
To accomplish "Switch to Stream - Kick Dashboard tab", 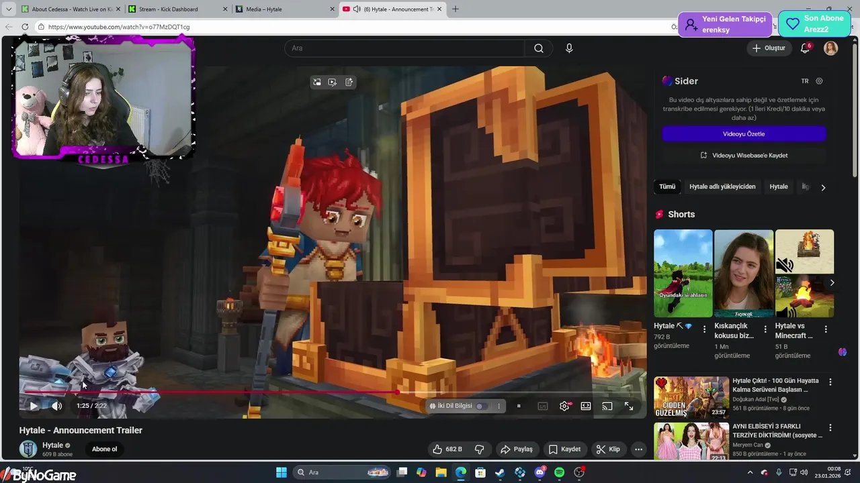I will tap(178, 9).
